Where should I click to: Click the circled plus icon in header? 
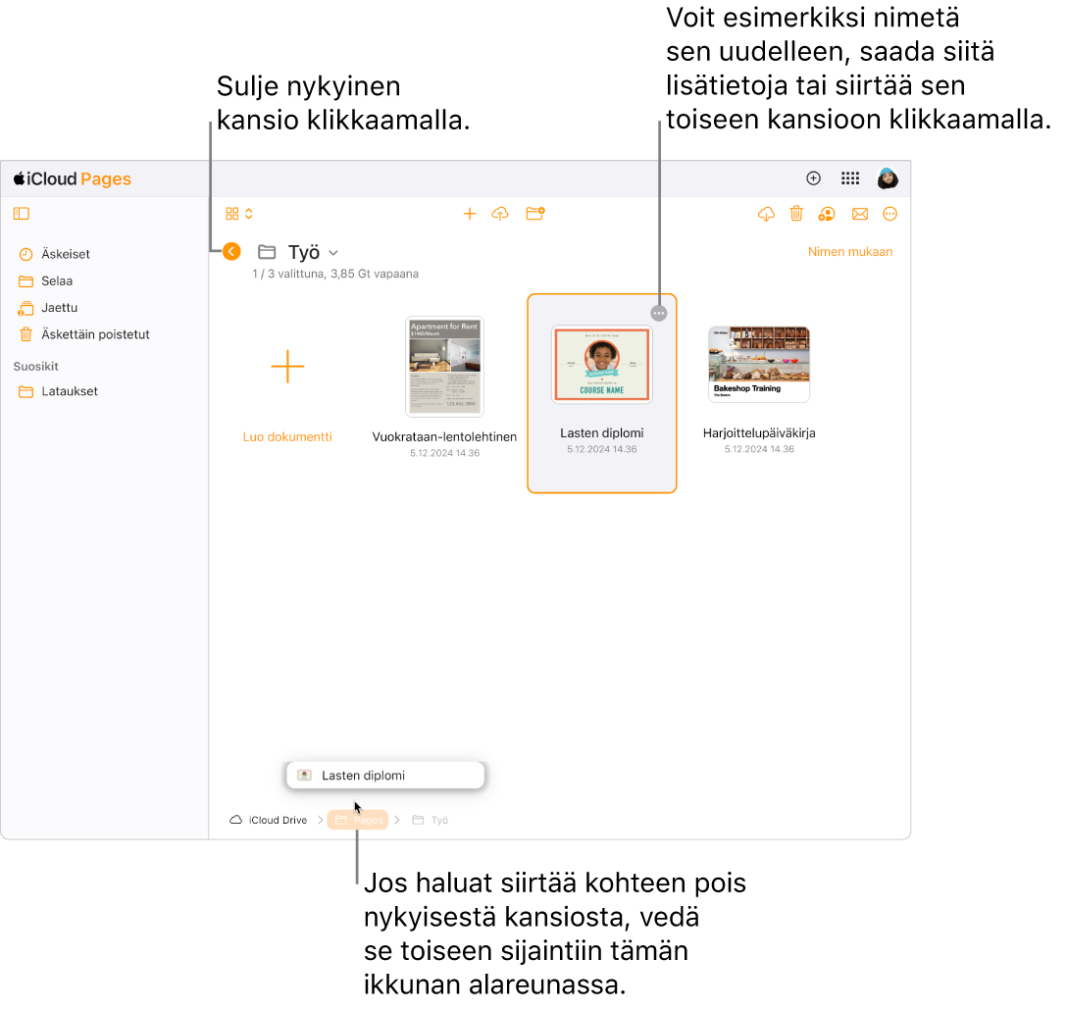813,178
